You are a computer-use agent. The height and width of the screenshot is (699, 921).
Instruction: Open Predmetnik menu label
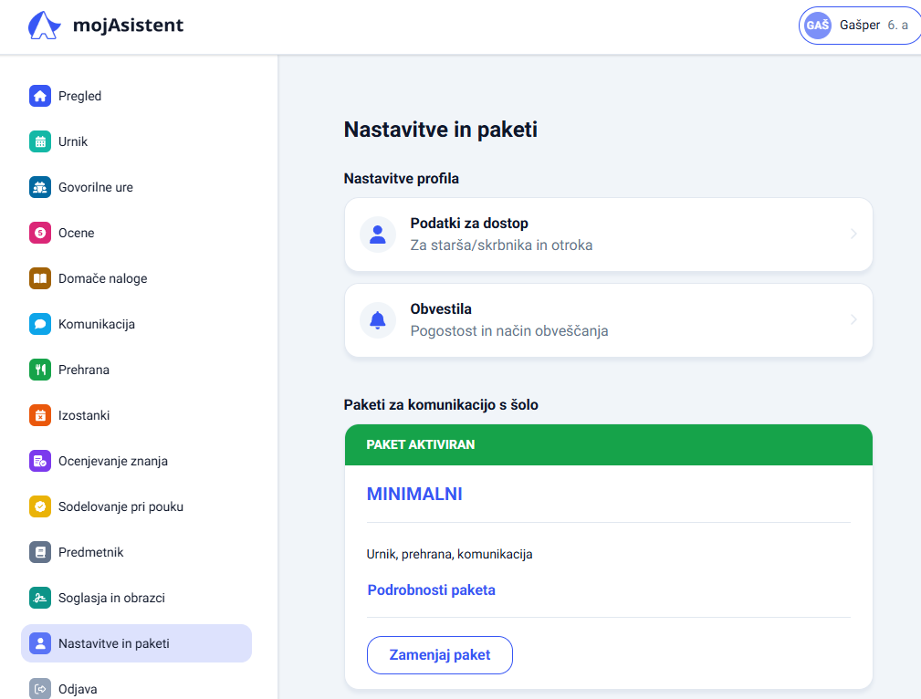(91, 552)
